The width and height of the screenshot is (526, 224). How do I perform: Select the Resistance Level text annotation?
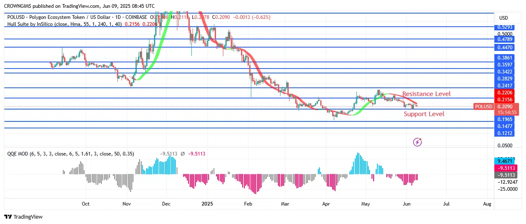426,94
